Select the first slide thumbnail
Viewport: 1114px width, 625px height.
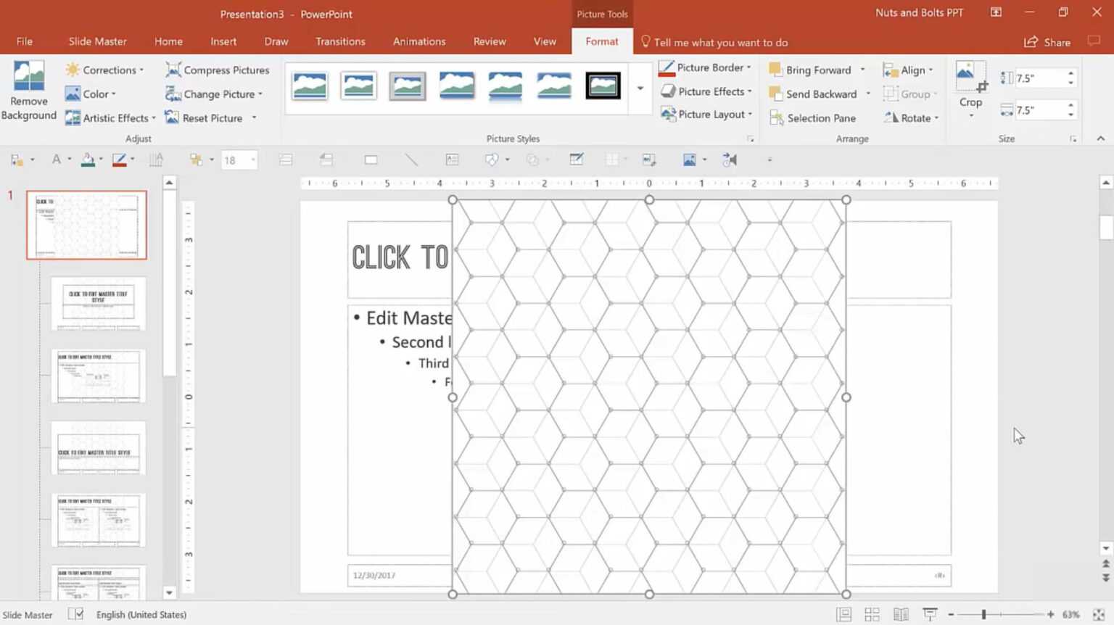click(x=86, y=225)
